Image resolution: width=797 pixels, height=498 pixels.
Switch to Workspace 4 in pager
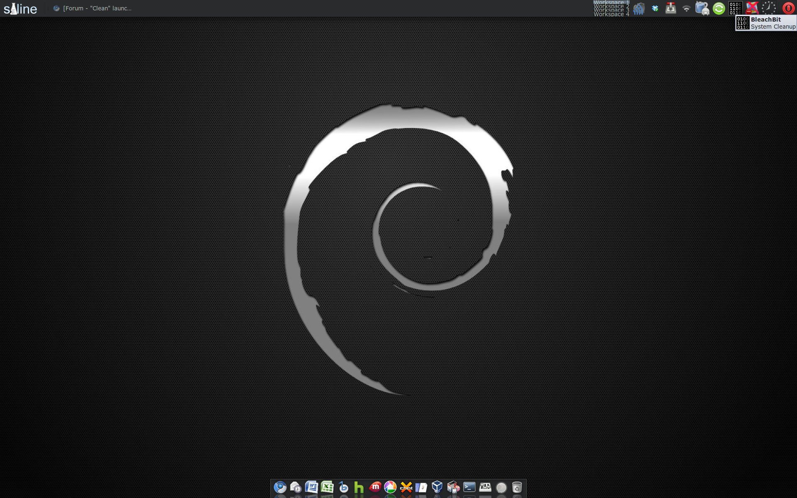(611, 14)
